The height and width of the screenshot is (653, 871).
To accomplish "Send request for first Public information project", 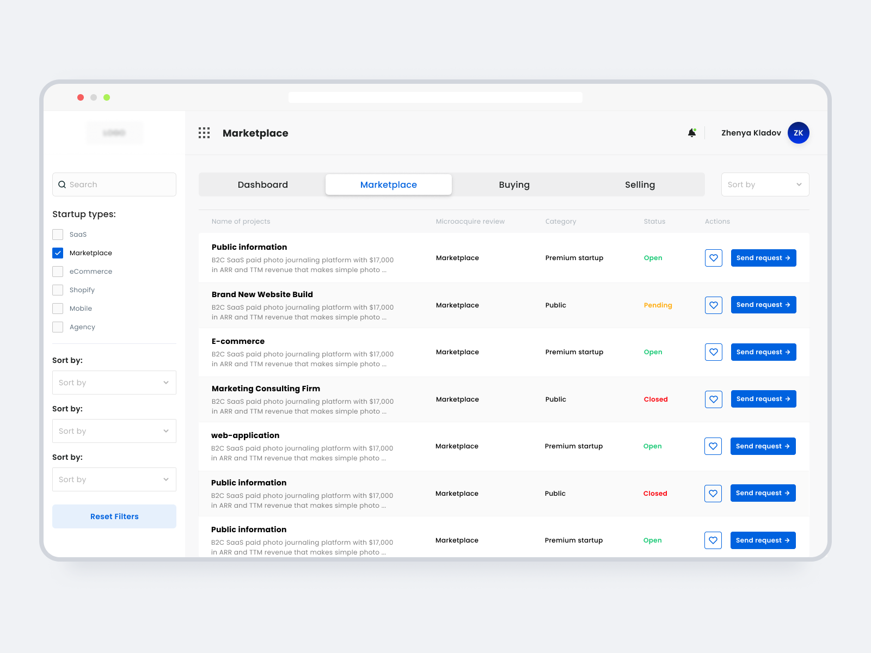I will tap(763, 258).
